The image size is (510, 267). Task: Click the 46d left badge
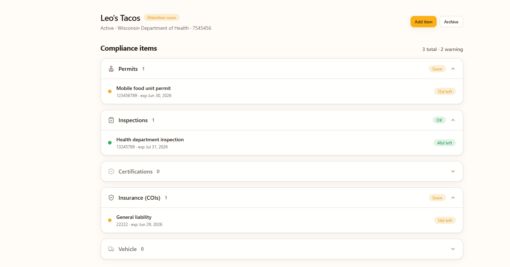pyautogui.click(x=444, y=143)
